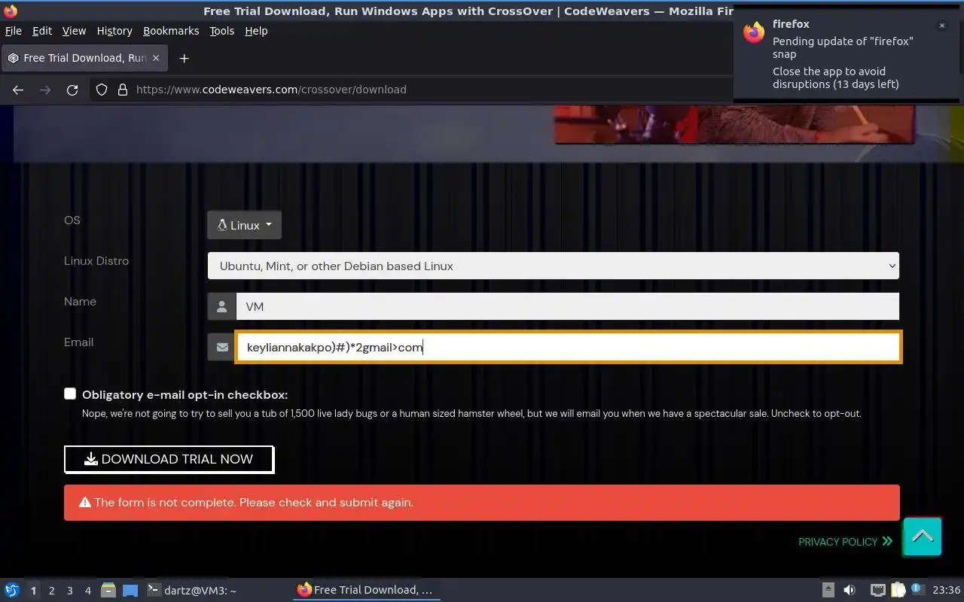Open the Help menu
This screenshot has height=602, width=964.
tap(256, 31)
